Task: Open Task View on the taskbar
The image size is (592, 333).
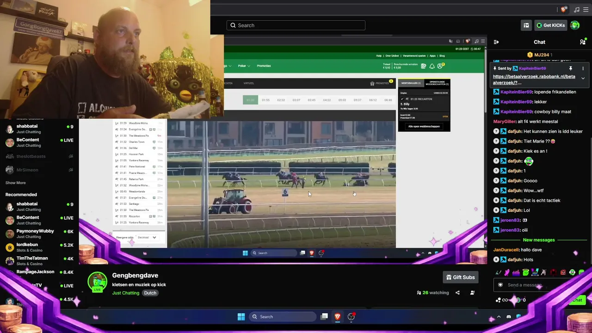Action: [x=324, y=317]
